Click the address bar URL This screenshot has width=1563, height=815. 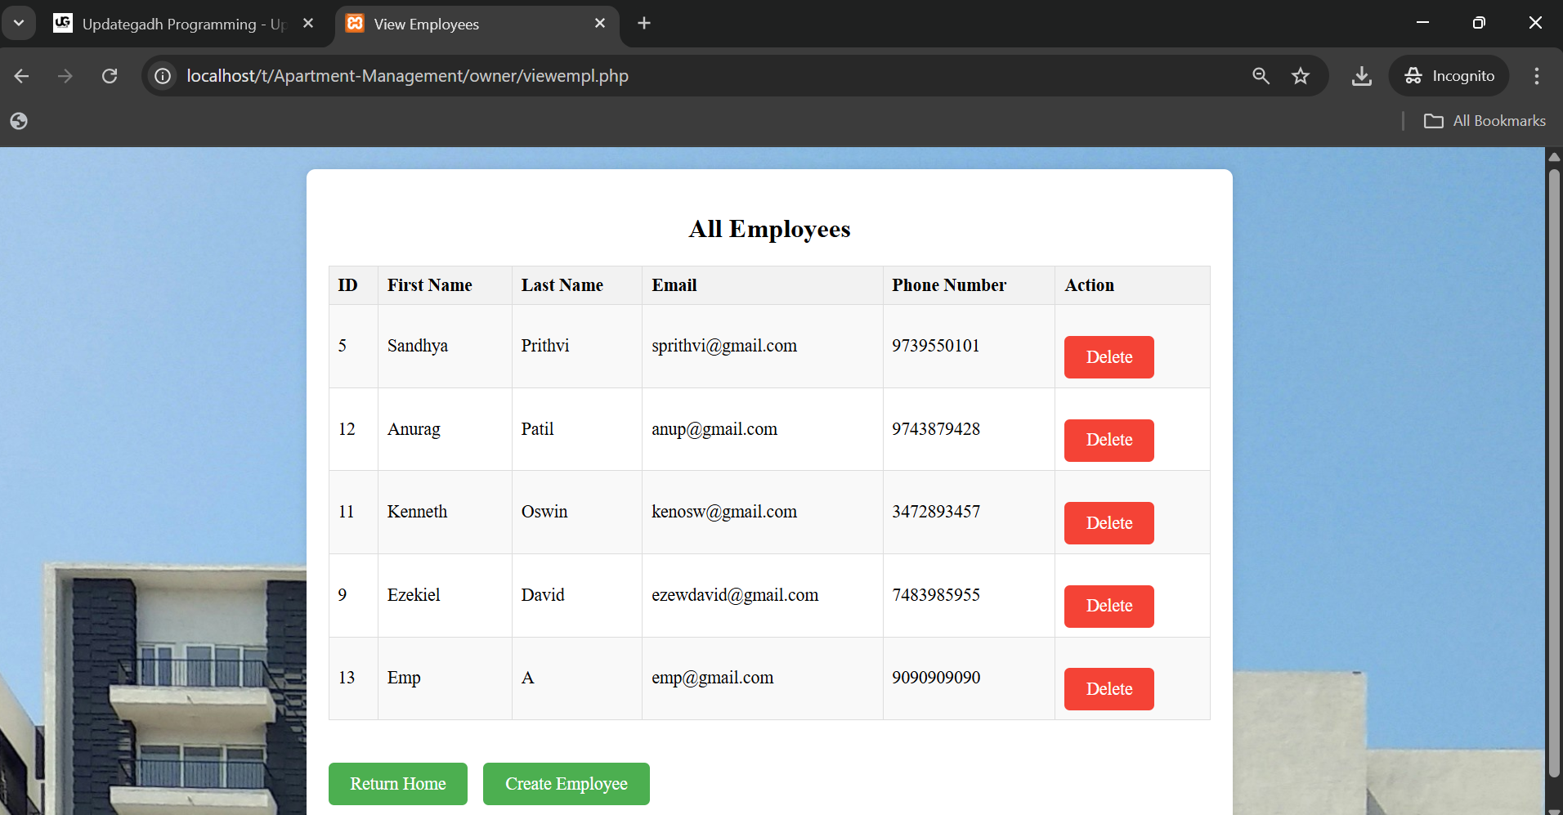click(x=407, y=76)
